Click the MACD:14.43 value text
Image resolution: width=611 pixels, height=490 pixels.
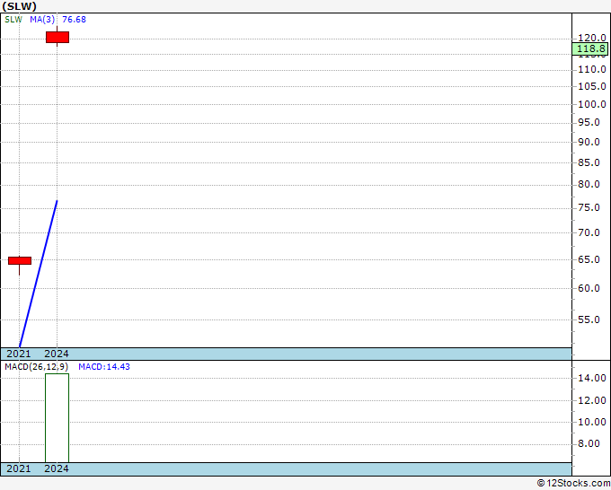104,367
